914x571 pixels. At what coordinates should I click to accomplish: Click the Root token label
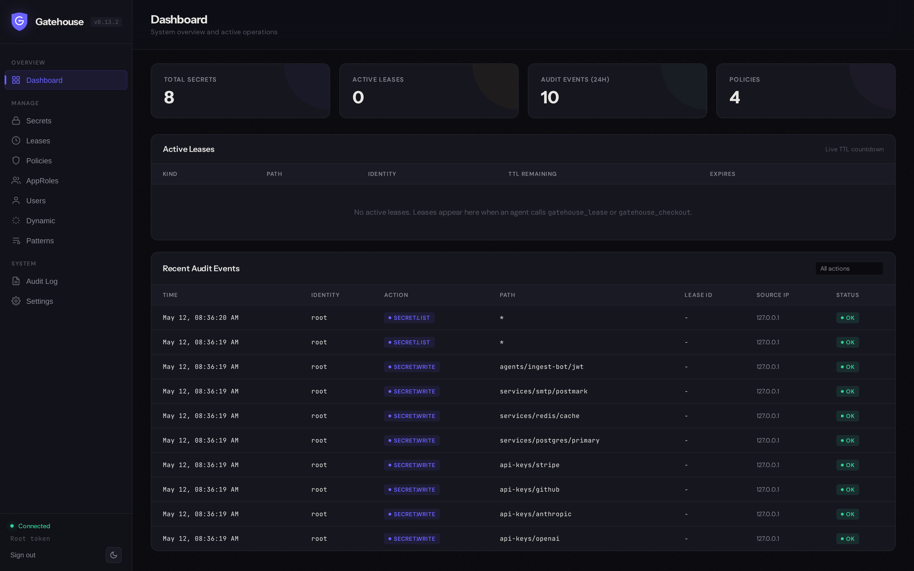(x=30, y=538)
